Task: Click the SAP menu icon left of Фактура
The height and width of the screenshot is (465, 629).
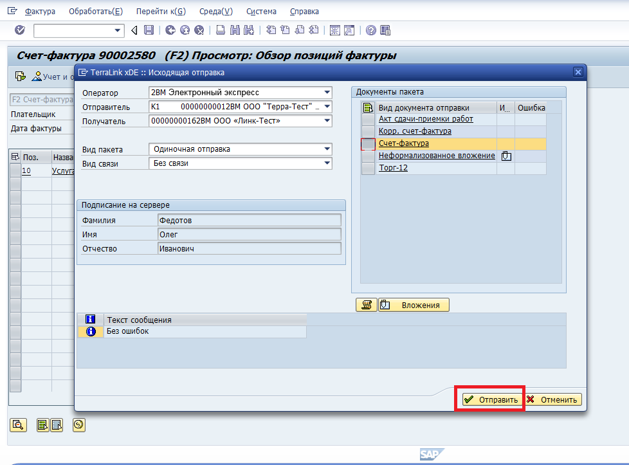Action: click(12, 11)
